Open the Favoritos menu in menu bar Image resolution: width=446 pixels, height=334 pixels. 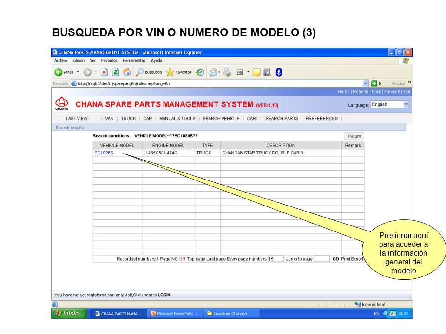[x=109, y=60]
